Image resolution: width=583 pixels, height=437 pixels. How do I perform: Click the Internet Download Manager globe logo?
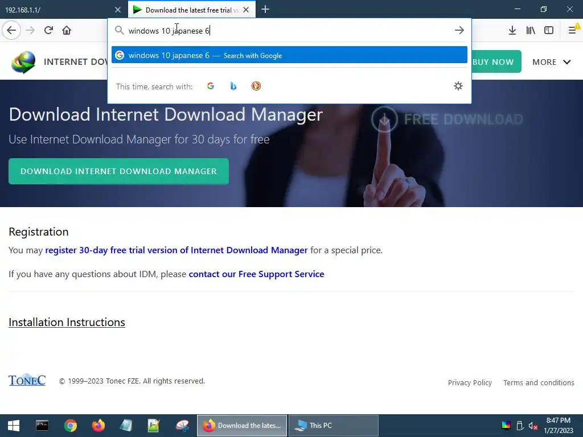[23, 61]
